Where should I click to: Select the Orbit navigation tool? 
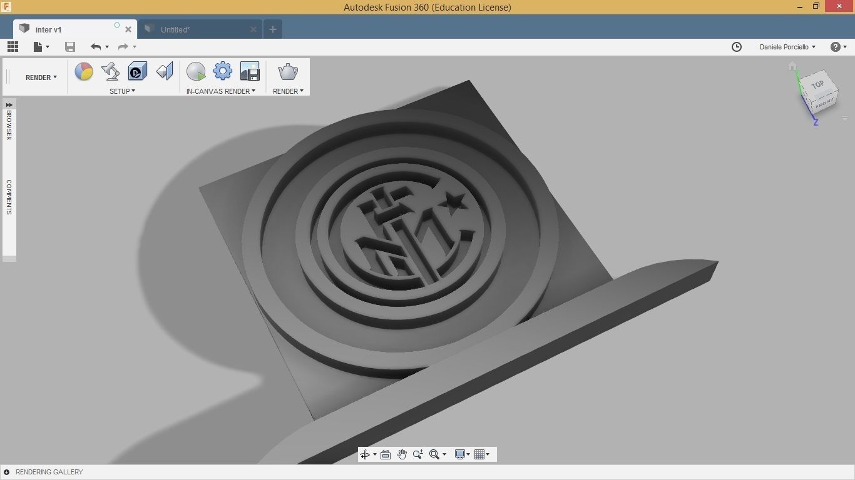(365, 454)
